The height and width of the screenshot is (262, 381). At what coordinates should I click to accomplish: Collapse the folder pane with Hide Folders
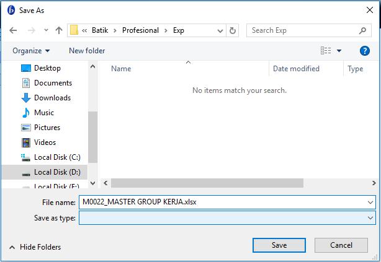coord(35,247)
